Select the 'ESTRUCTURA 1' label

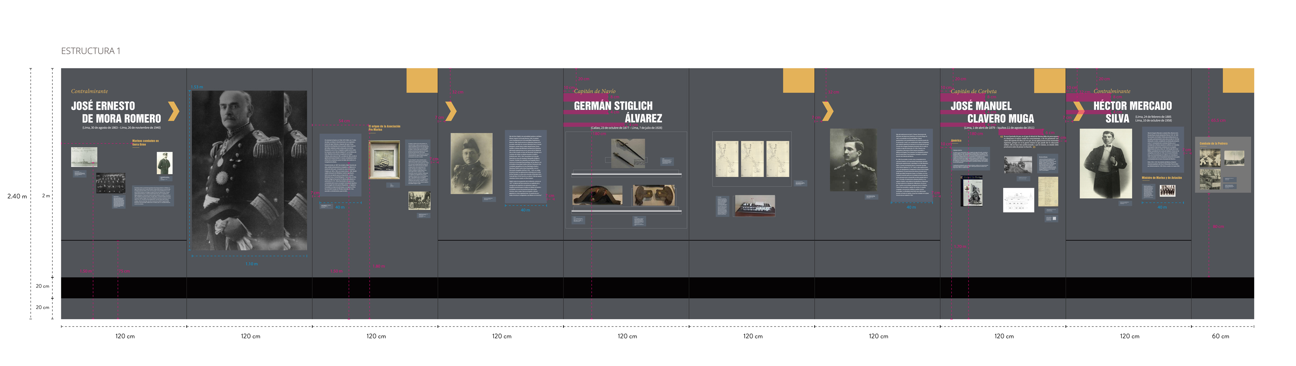pos(90,51)
